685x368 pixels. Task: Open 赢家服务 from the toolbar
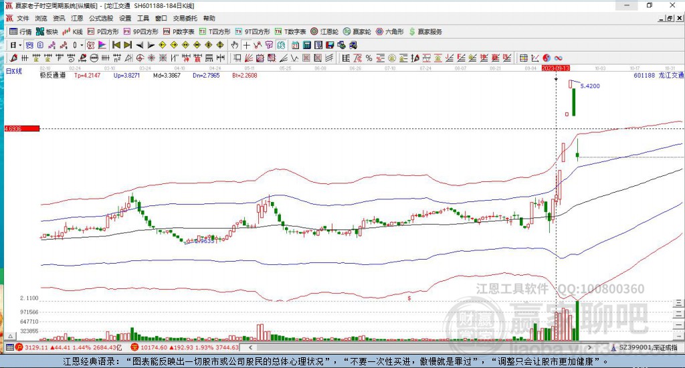point(425,31)
